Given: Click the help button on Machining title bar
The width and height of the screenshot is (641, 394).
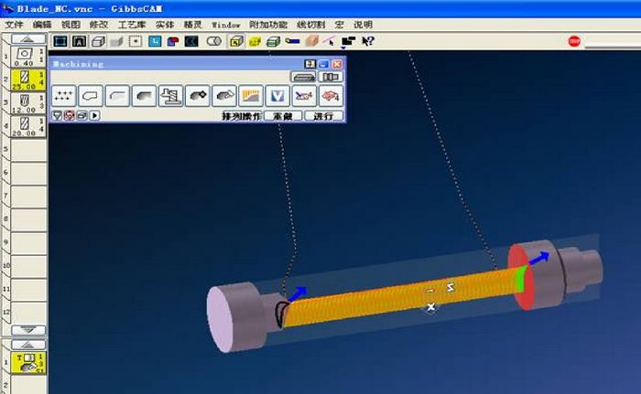Looking at the screenshot, I should pos(310,64).
